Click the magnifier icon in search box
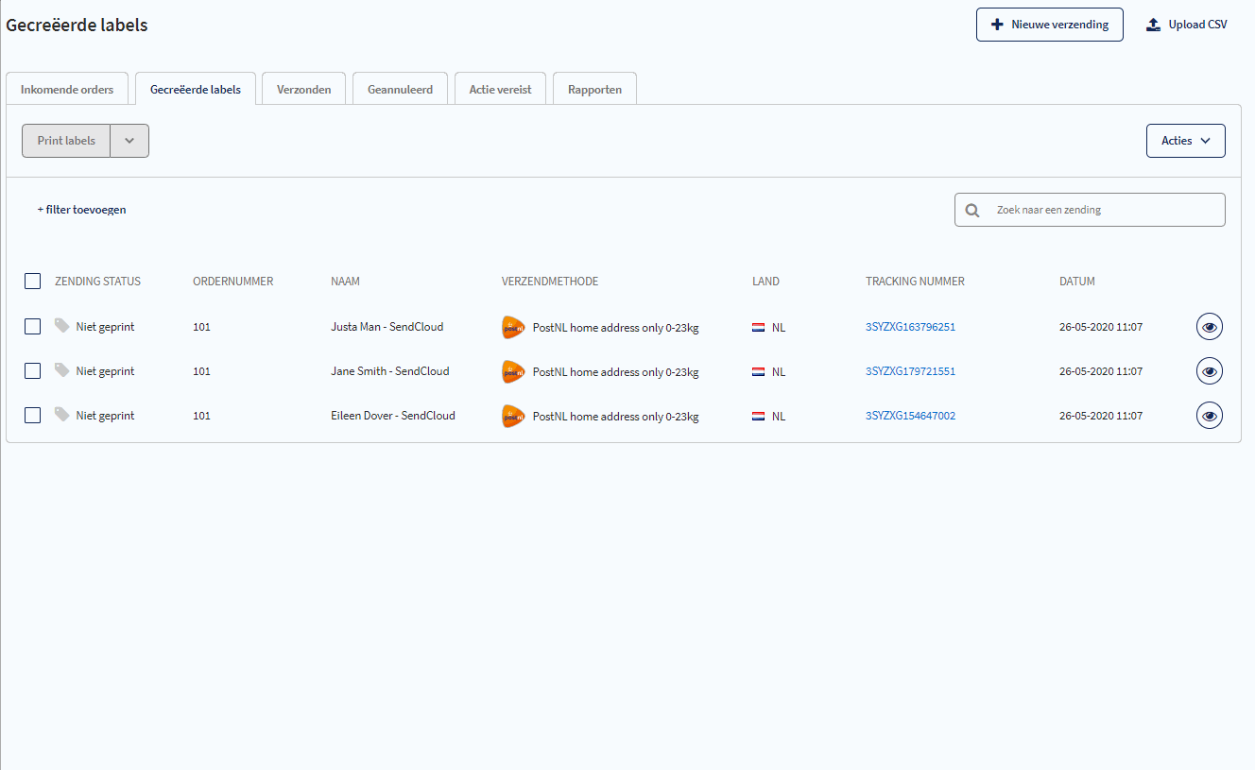This screenshot has height=770, width=1255. point(972,210)
